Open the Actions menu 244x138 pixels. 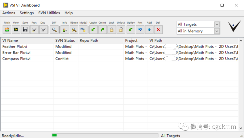click(9, 13)
